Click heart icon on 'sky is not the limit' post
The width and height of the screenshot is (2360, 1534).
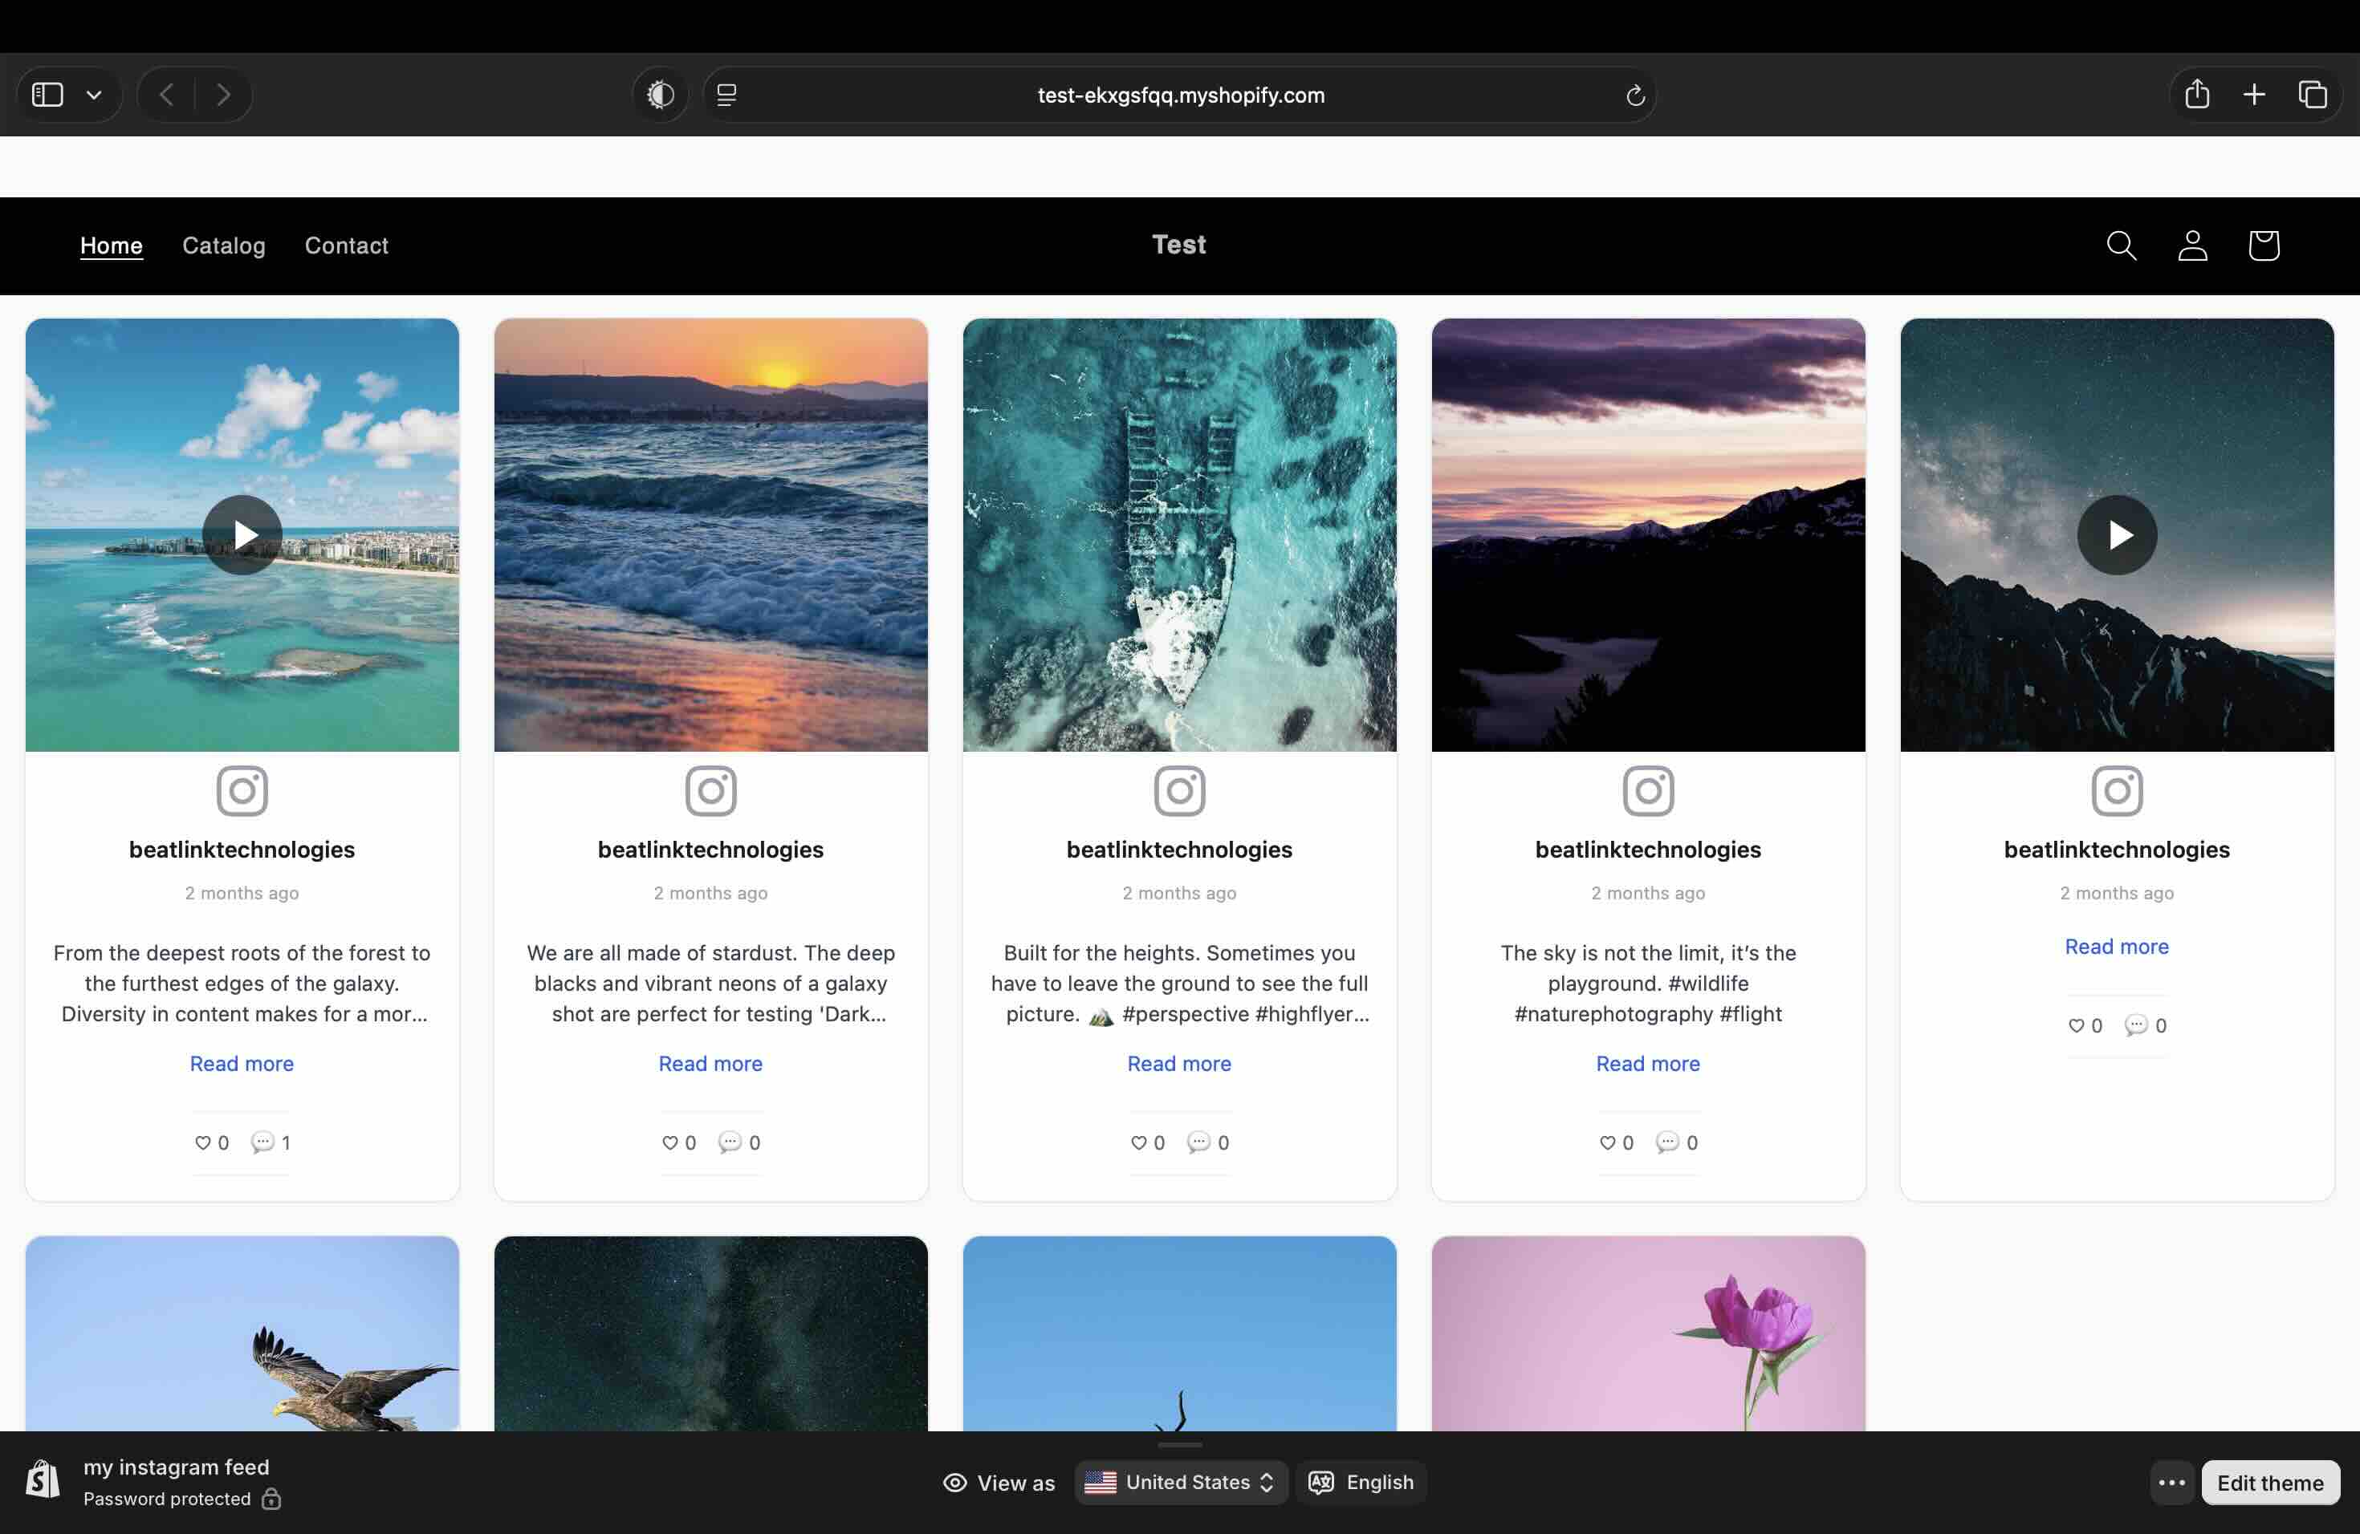pyautogui.click(x=1607, y=1142)
